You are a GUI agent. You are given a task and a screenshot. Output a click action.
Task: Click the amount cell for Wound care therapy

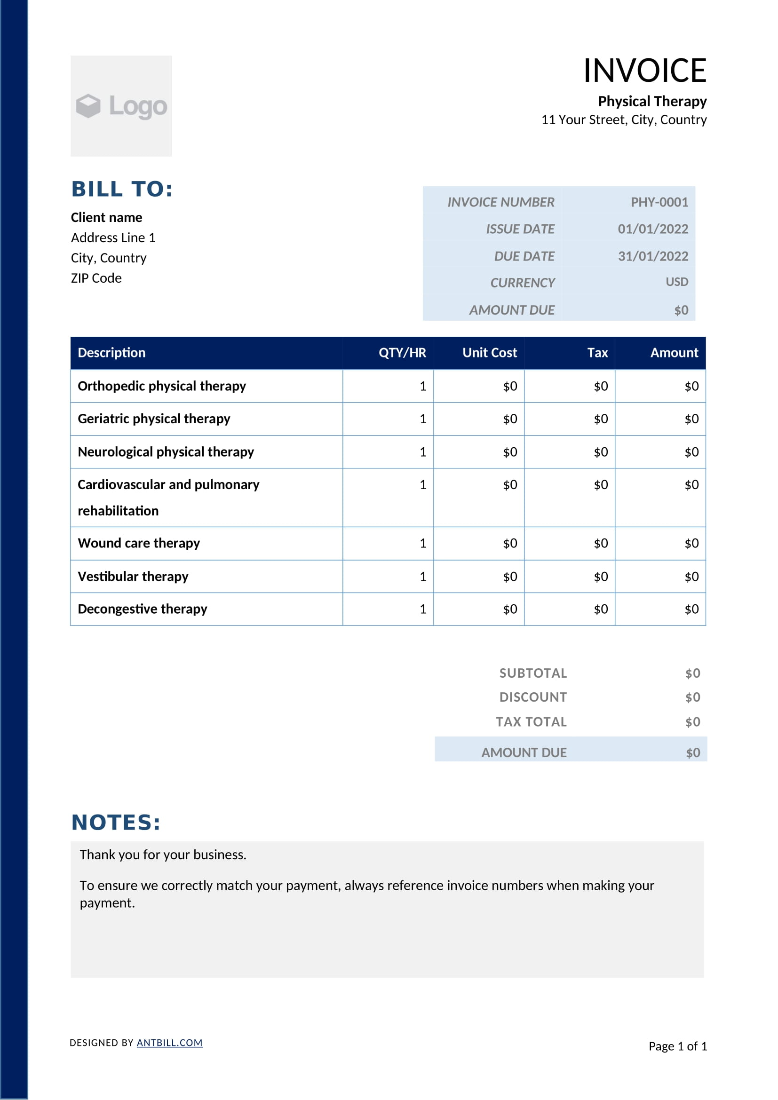point(660,543)
